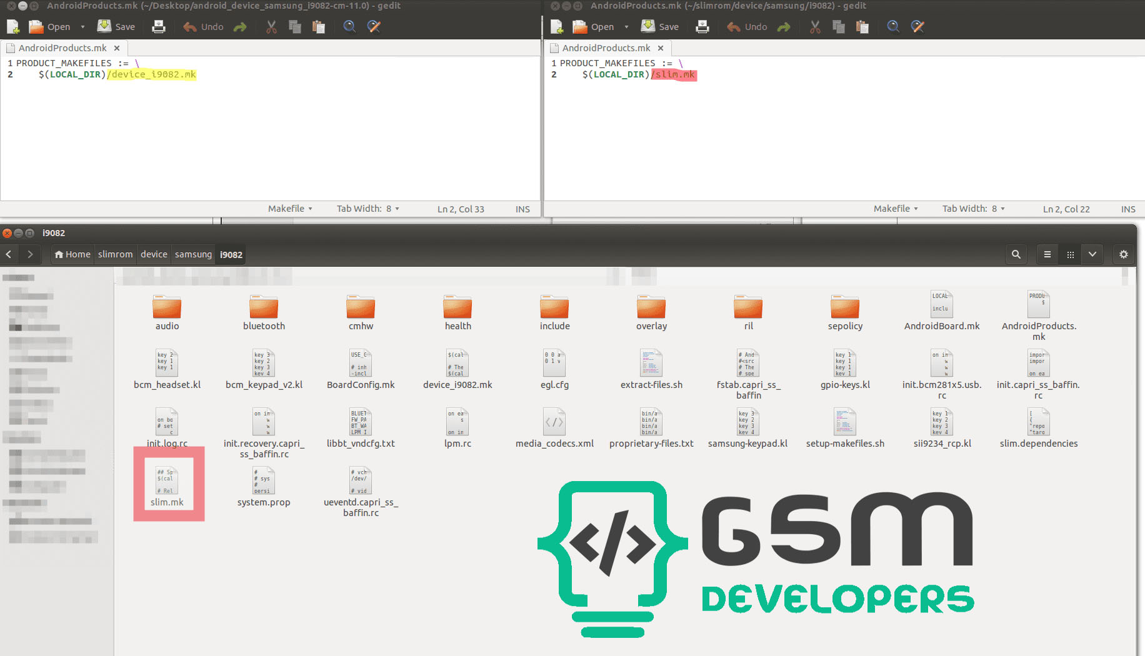
Task: Open view options dropdown in file manager
Action: [x=1092, y=254]
